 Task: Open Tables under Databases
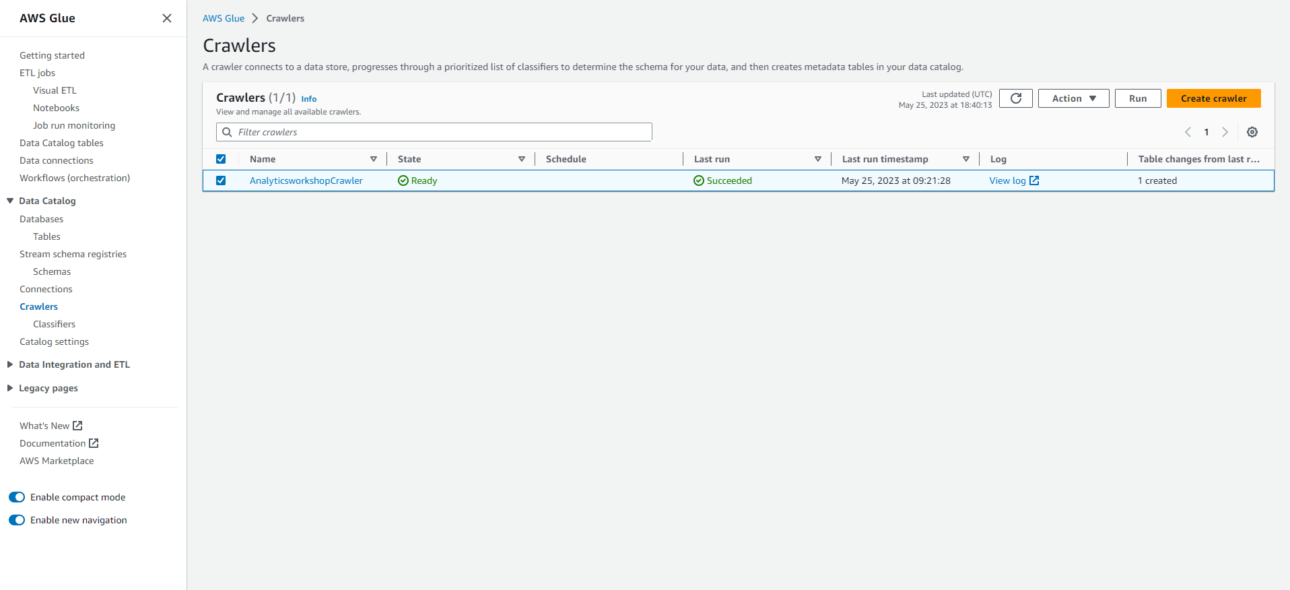tap(46, 236)
